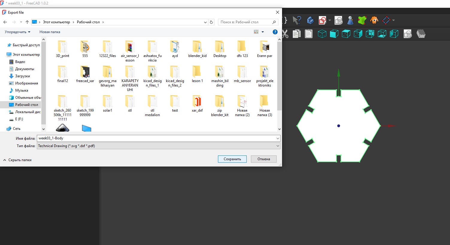The image size is (450, 245).
Task: Expand the Имя файла dropdown arrow
Action: (x=278, y=138)
